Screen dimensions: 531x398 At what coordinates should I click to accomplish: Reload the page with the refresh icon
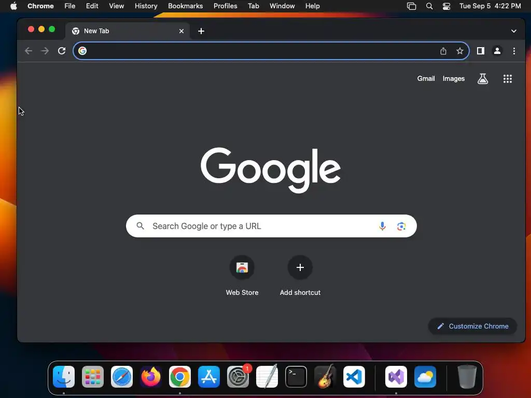pyautogui.click(x=62, y=51)
